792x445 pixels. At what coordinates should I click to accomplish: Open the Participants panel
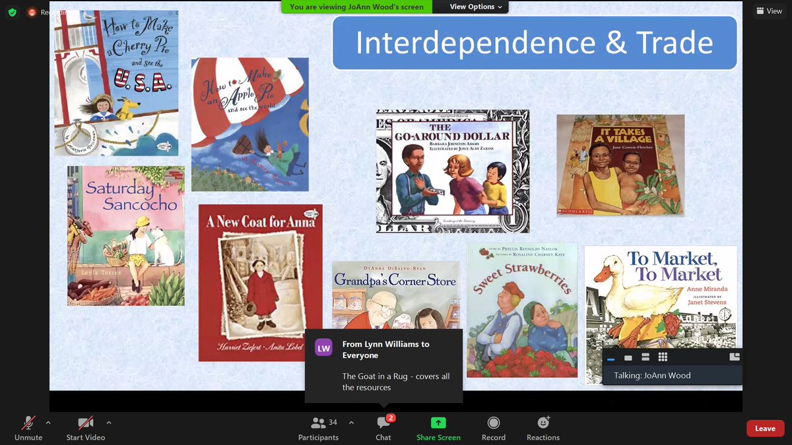point(318,428)
